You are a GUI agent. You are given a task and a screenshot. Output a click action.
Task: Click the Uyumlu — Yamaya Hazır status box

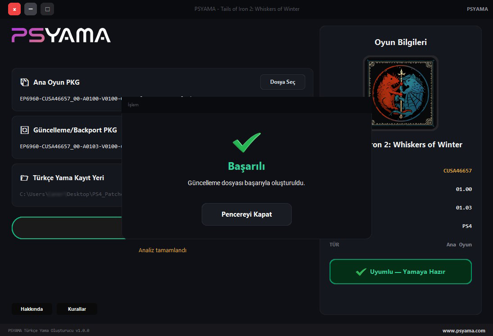point(401,272)
